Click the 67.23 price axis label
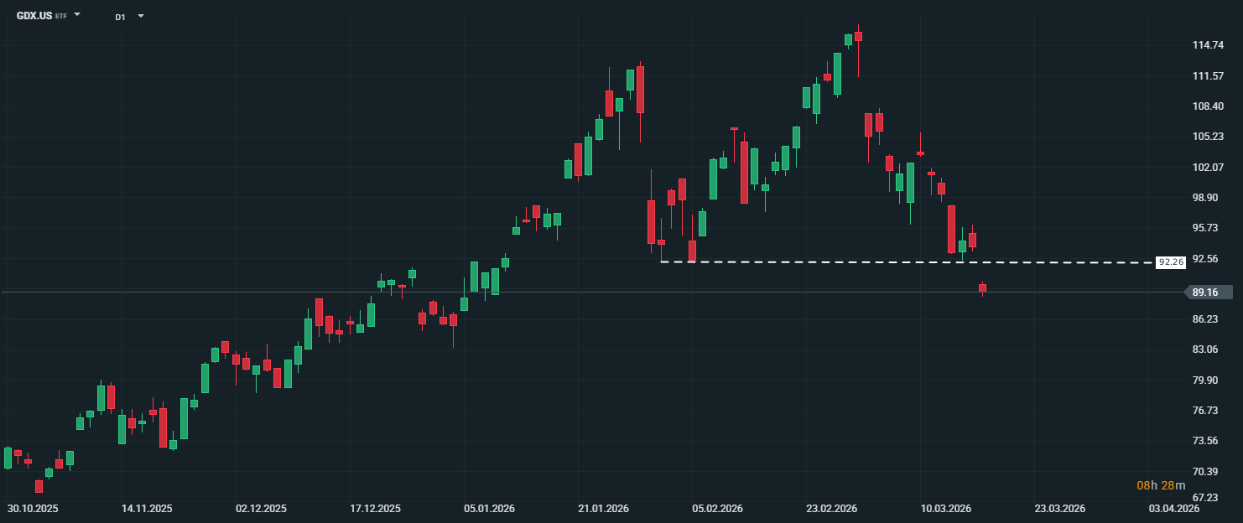The image size is (1243, 523). [1204, 498]
